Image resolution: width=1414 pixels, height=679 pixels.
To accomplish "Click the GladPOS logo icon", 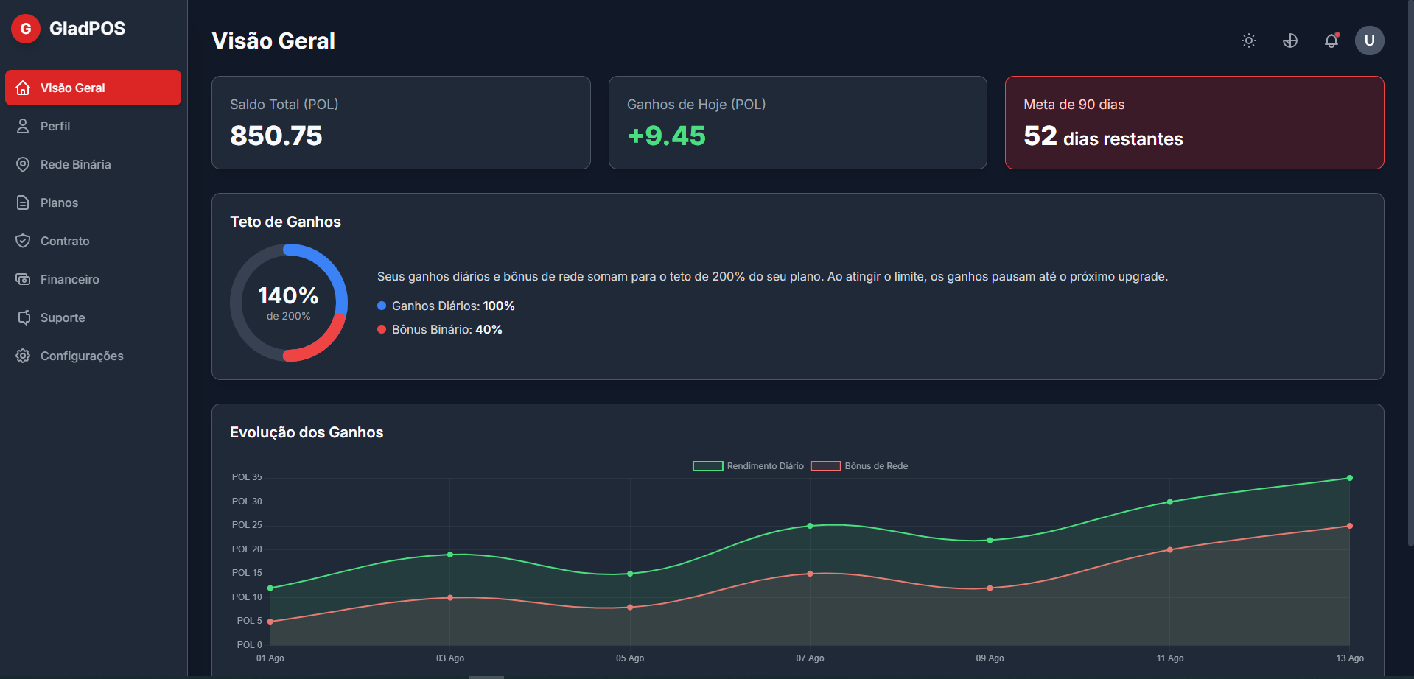I will (26, 29).
